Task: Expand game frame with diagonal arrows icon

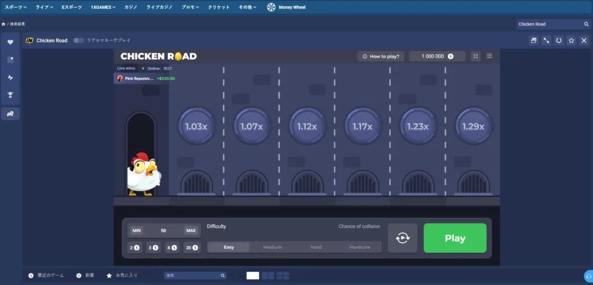Action: click(x=546, y=41)
